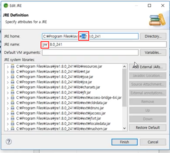The image size is (170, 153).
Task: Click the jar icon beside localedata.jar
Action: (13, 123)
